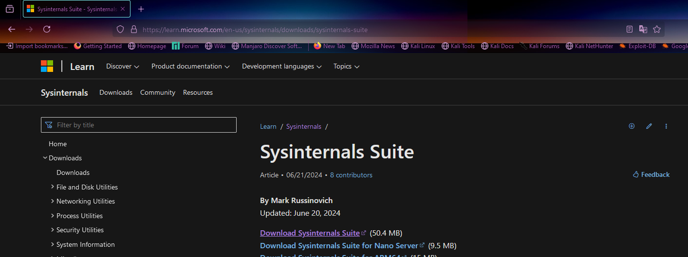Click the Download Sysinternals Suite link
This screenshot has width=688, height=257.
tap(310, 233)
